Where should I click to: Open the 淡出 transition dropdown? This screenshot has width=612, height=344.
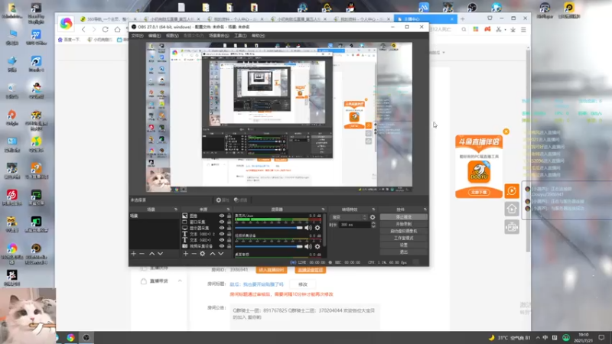click(349, 217)
